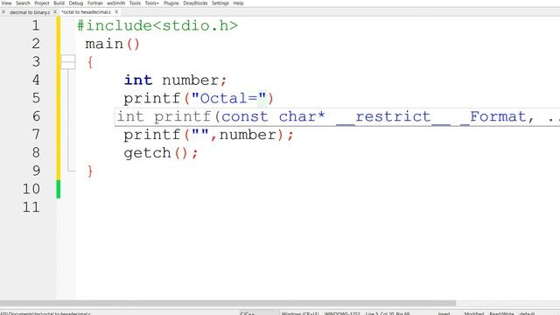Open the Debug menu
560x315 pixels.
tap(76, 3)
